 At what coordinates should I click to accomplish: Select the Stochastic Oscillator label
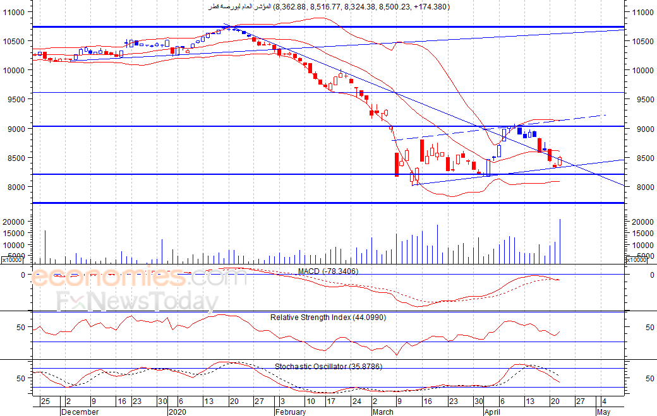point(328,366)
